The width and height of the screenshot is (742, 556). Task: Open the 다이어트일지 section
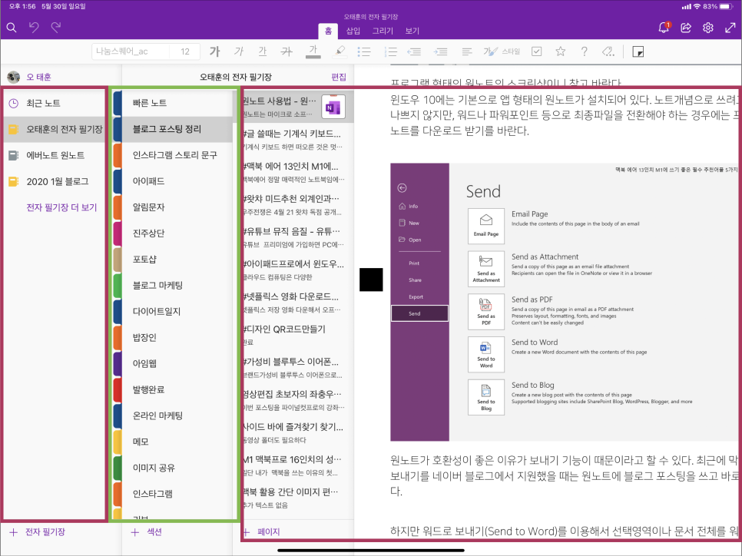click(x=173, y=311)
